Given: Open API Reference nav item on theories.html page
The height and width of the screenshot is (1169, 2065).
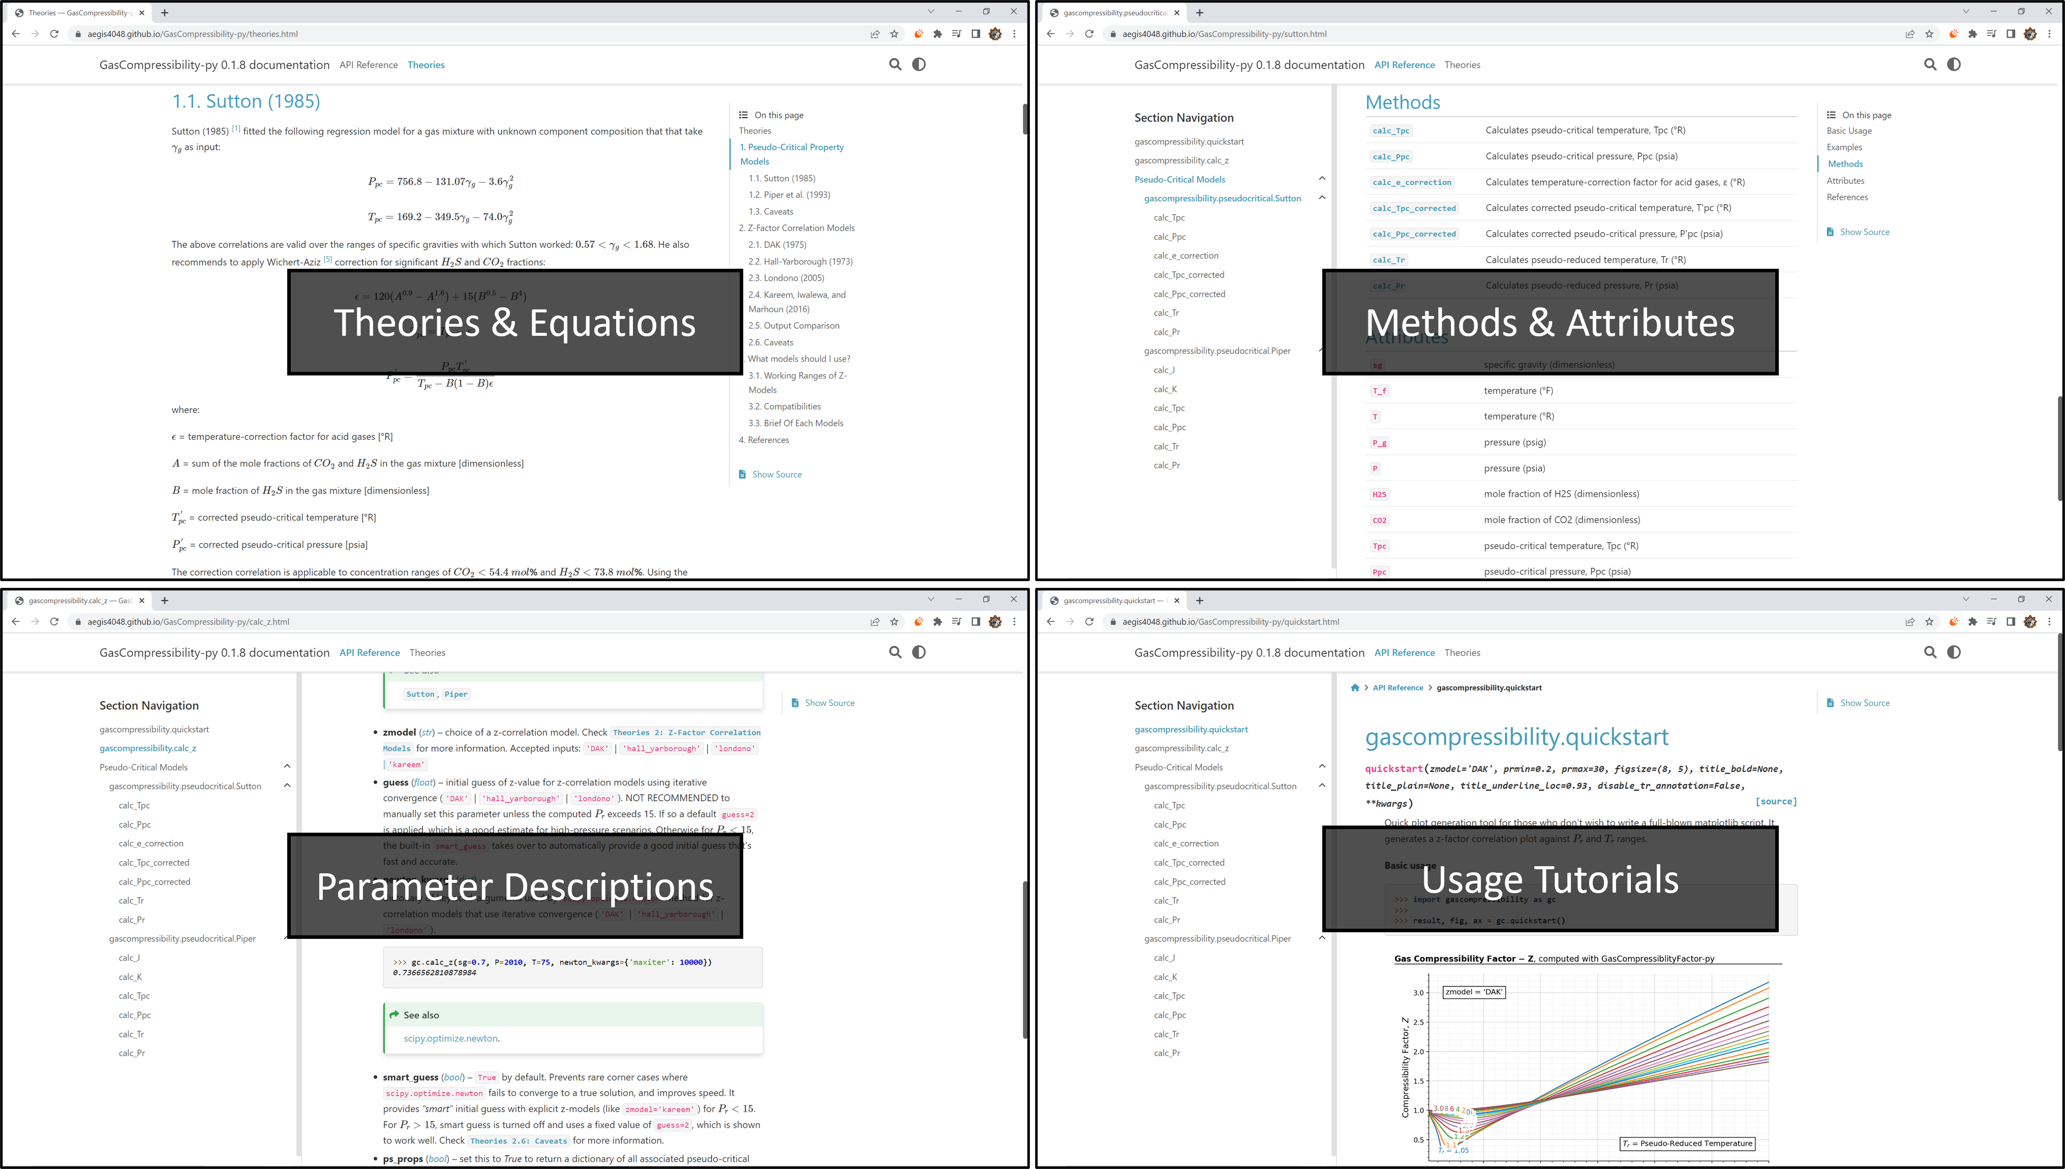Looking at the screenshot, I should 368,65.
